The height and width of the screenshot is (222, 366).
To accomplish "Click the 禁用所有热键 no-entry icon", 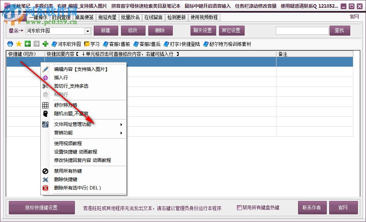I will [x=46, y=171].
